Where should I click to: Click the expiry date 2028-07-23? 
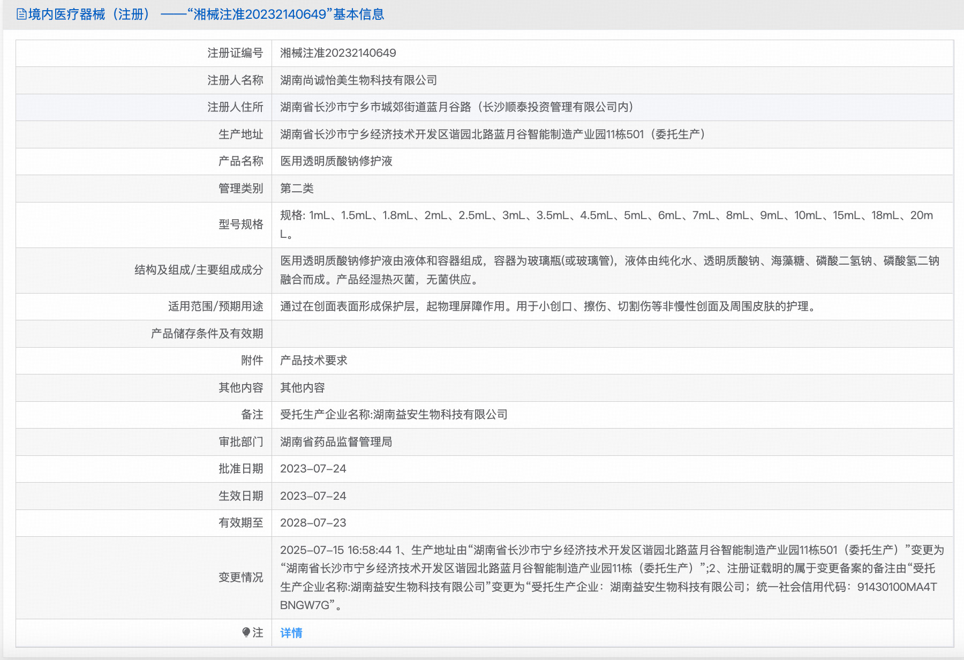[x=313, y=523]
